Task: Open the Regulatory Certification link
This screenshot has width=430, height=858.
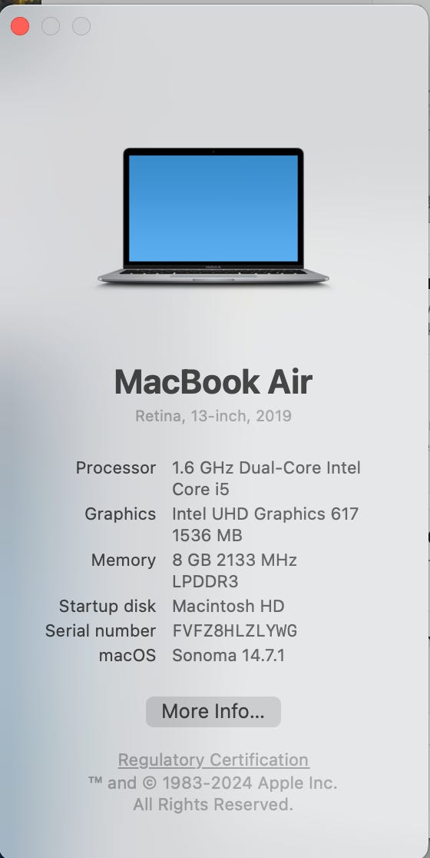Action: point(213,760)
